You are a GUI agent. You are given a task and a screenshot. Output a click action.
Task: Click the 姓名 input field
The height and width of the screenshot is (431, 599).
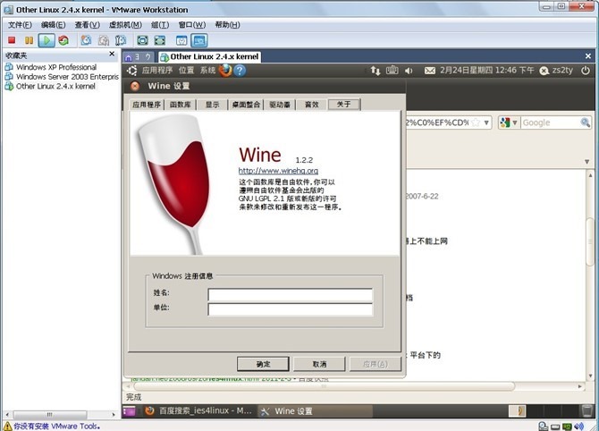[291, 294]
